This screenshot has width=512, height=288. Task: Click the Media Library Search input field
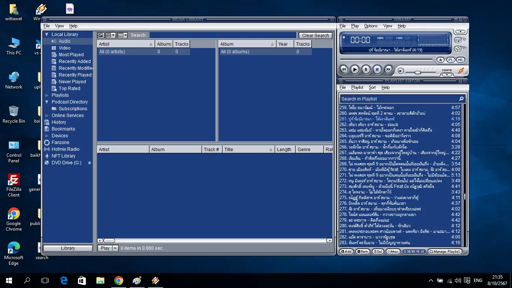[223, 35]
